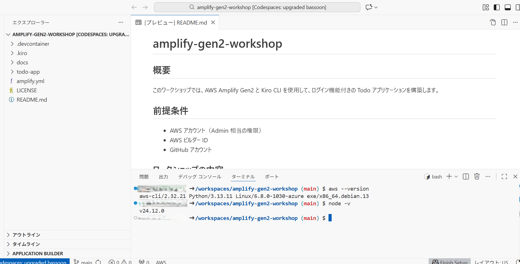Toggle the bottom panel visibility

point(508,7)
